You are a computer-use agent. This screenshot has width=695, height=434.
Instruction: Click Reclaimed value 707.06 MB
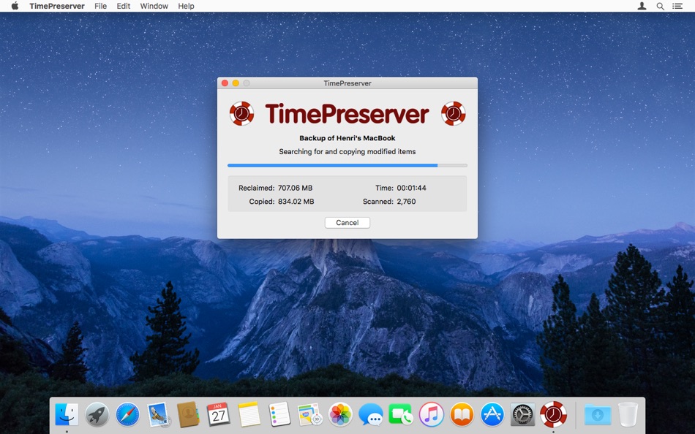[295, 188]
